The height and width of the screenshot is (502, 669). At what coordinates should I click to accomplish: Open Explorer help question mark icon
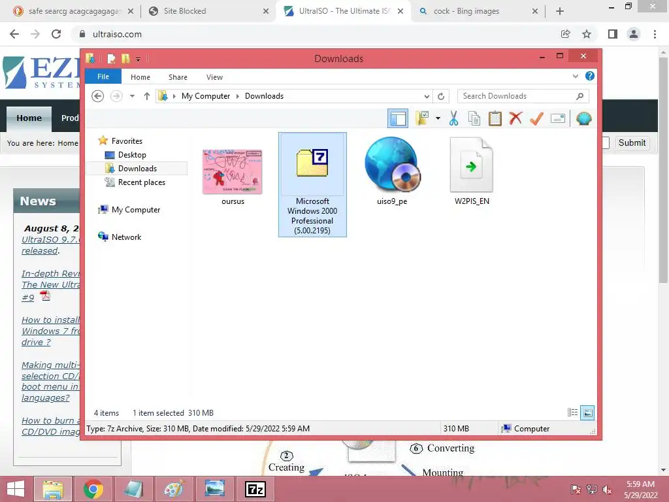pos(590,76)
